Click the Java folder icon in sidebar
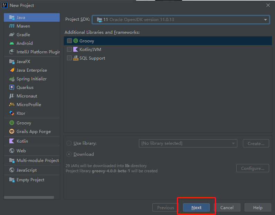This screenshot has height=215, width=275. pyautogui.click(x=12, y=18)
